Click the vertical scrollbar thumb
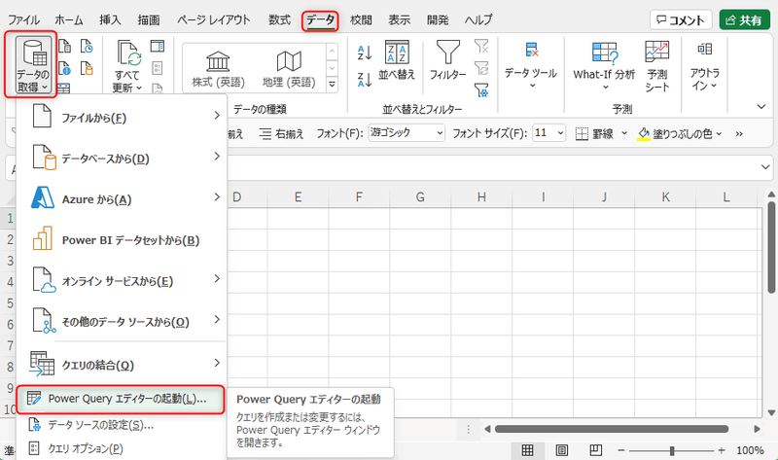Screen dimensions: 778x460 pyautogui.click(x=771, y=247)
